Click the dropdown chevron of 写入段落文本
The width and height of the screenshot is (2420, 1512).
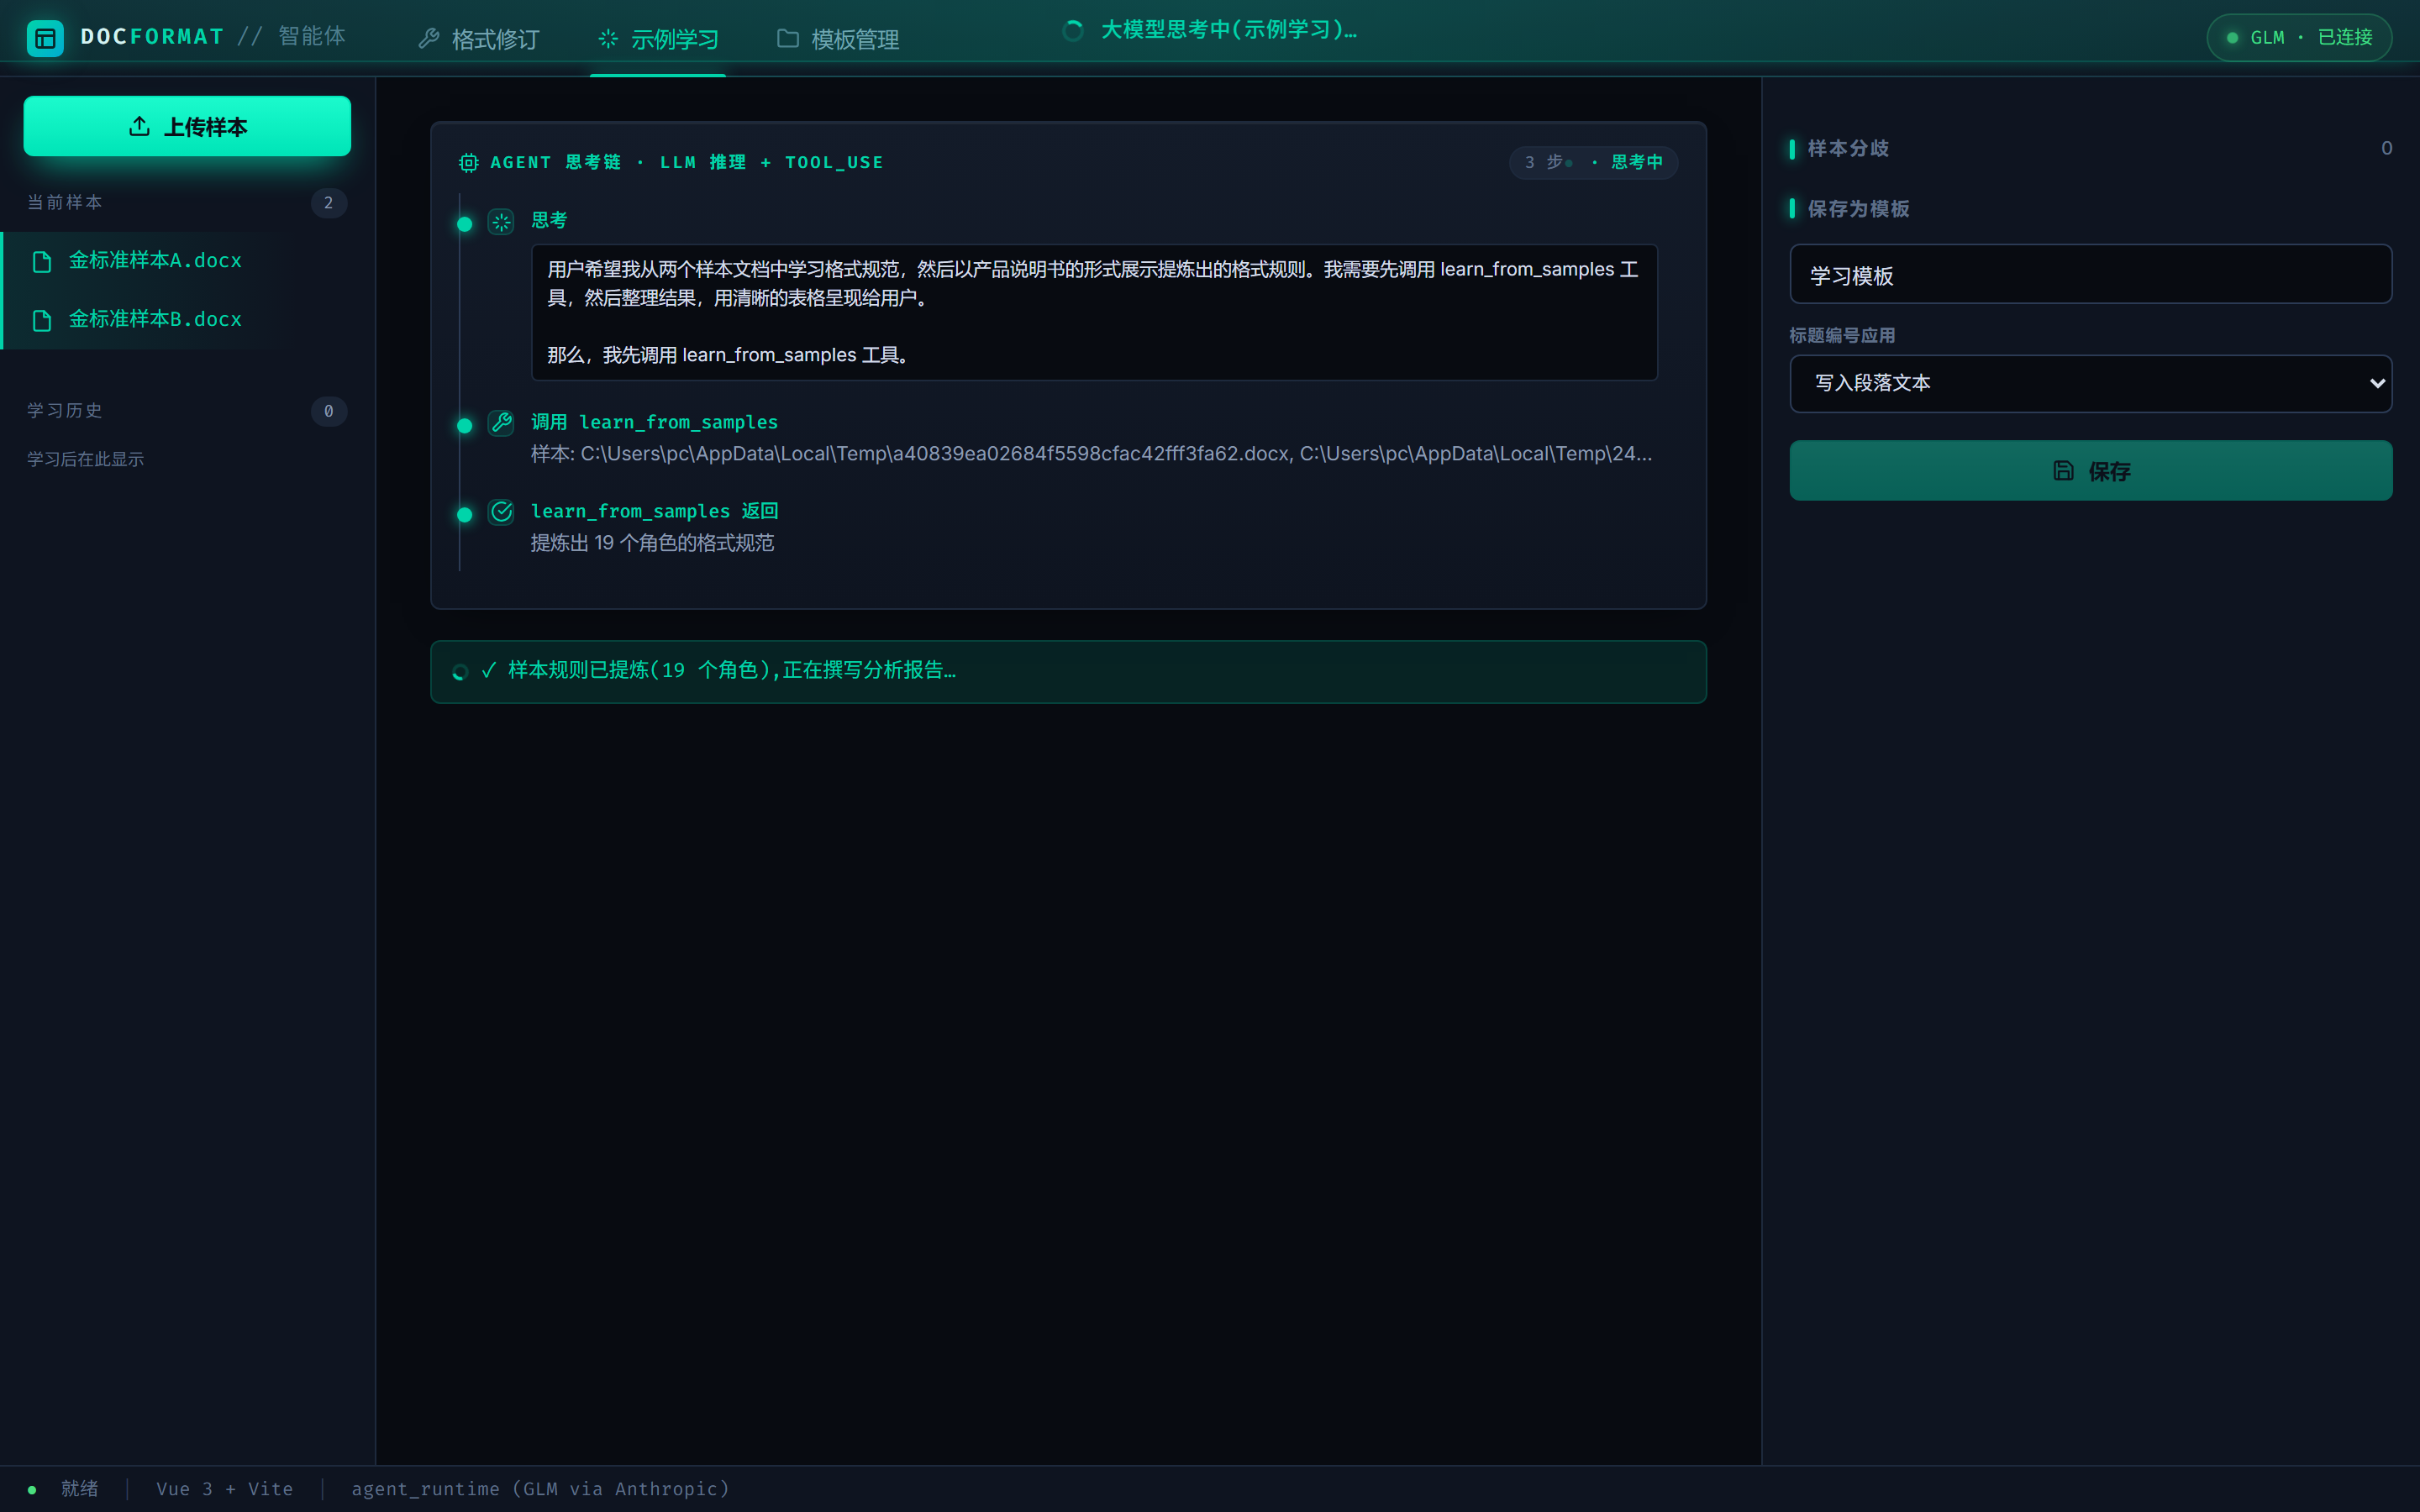(2377, 383)
